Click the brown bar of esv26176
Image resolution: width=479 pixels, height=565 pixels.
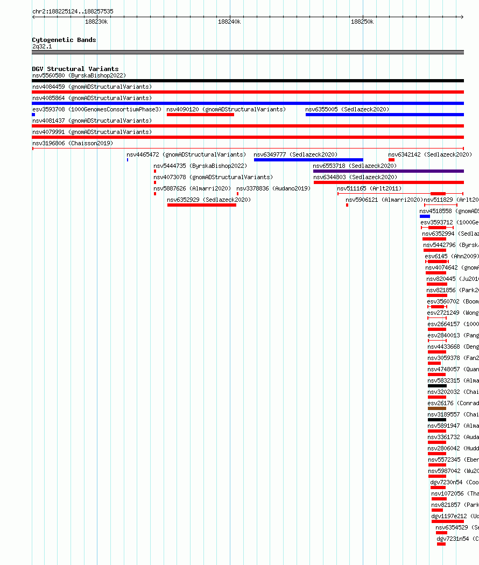(437, 408)
